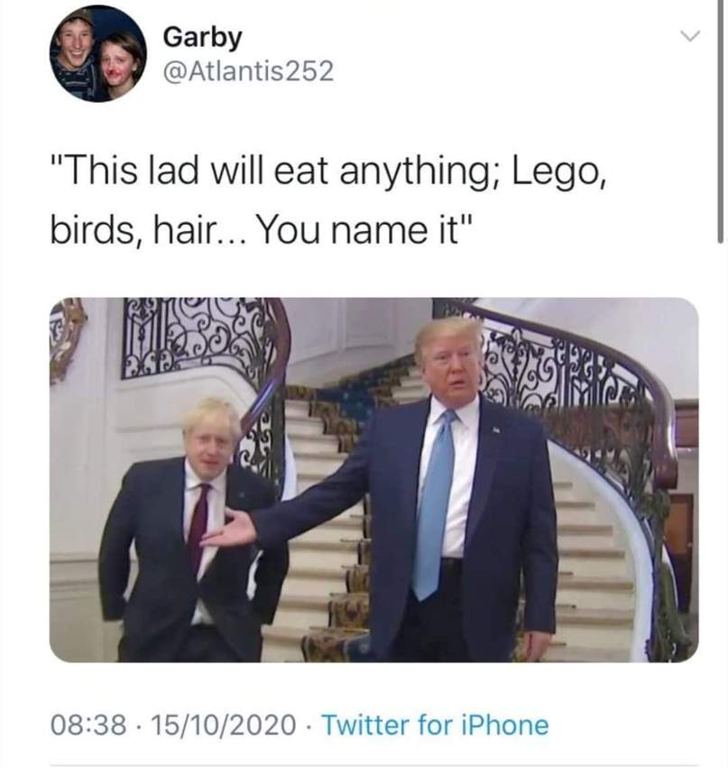Click the vertical scrollbar at right edge
Screen dimensions: 728x767
tap(720, 121)
